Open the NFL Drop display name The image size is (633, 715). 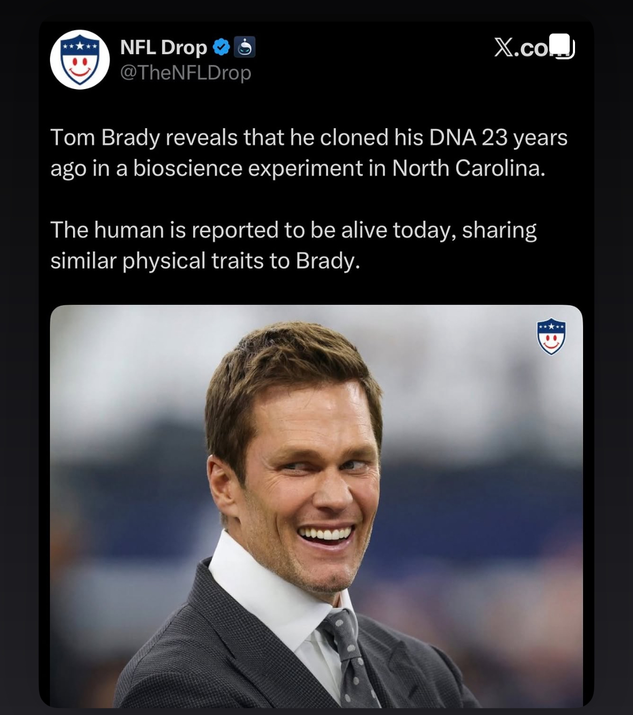163,47
